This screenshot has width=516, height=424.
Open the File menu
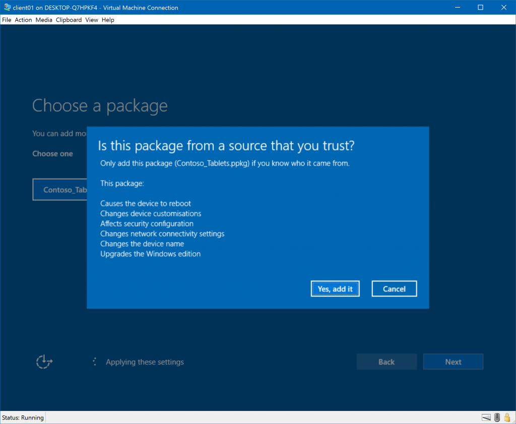click(7, 20)
